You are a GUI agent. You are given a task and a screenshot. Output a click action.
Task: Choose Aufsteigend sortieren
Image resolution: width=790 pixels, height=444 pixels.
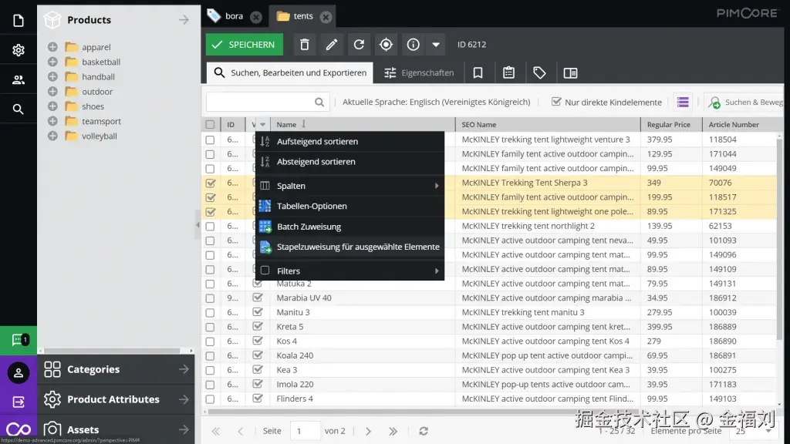click(x=349, y=142)
